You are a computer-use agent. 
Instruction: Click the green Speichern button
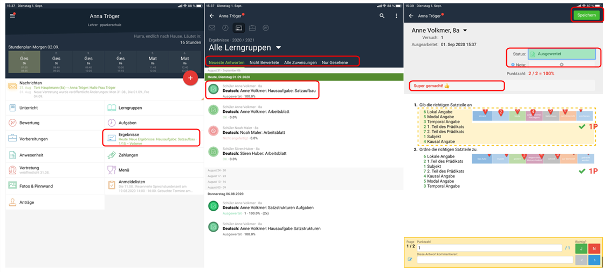(586, 15)
